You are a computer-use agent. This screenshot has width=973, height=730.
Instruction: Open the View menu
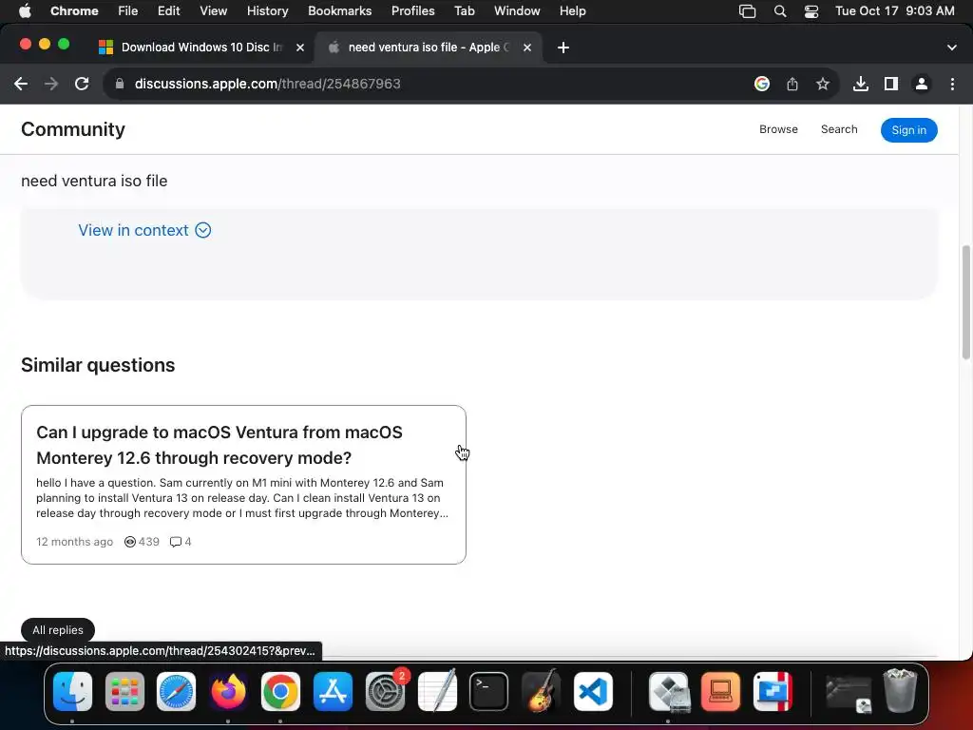214,11
